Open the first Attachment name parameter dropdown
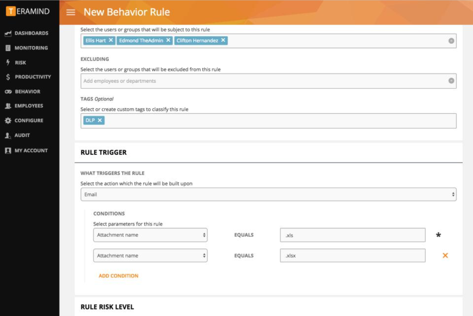 pyautogui.click(x=150, y=235)
